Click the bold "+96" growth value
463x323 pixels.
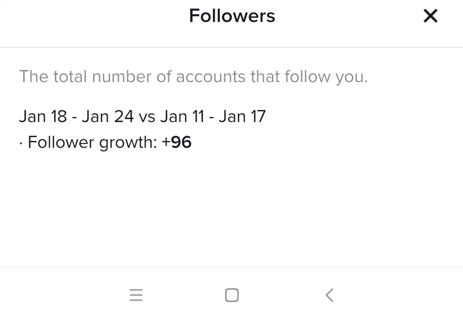pyautogui.click(x=177, y=142)
